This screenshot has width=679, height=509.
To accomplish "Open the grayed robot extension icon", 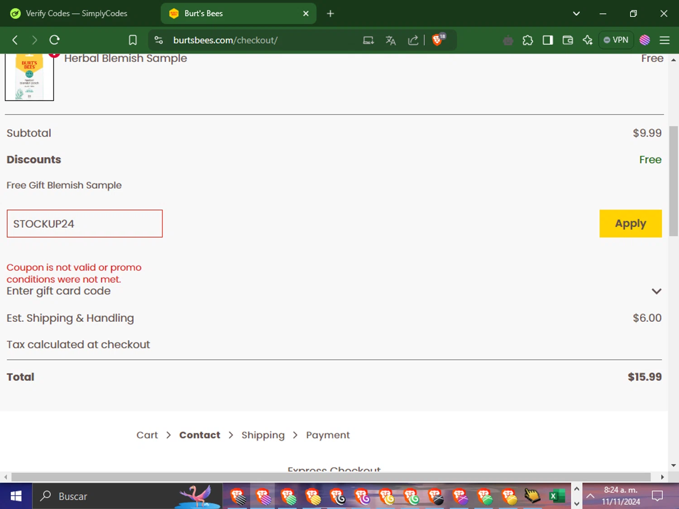I will pyautogui.click(x=508, y=40).
